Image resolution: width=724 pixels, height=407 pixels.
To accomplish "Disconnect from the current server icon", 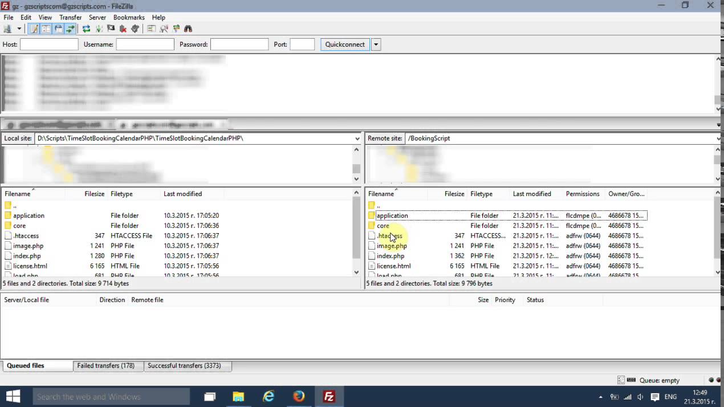I will 123,29.
